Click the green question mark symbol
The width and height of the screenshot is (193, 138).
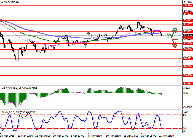[x=168, y=35]
